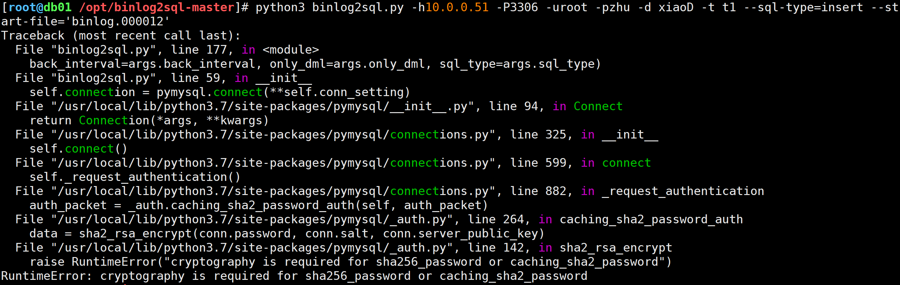Click the green 'Connect' function name on line 94
This screenshot has width=900, height=285.
point(598,107)
